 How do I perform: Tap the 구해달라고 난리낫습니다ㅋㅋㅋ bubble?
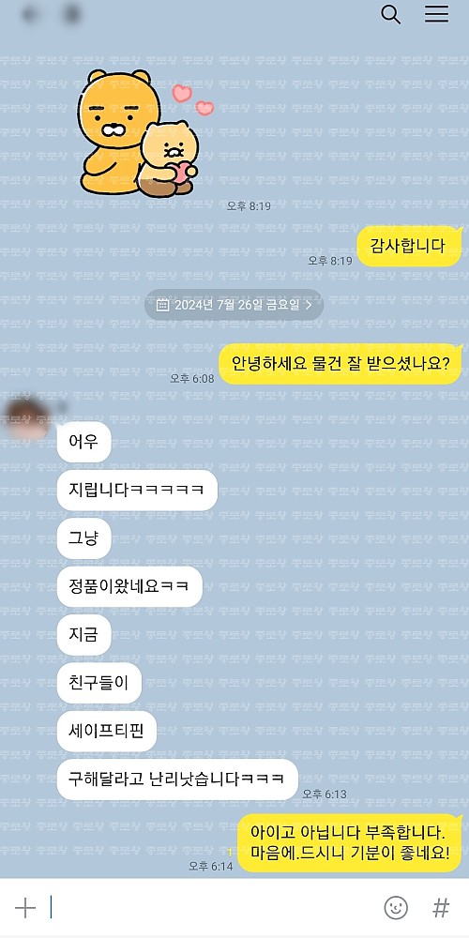[x=177, y=779]
